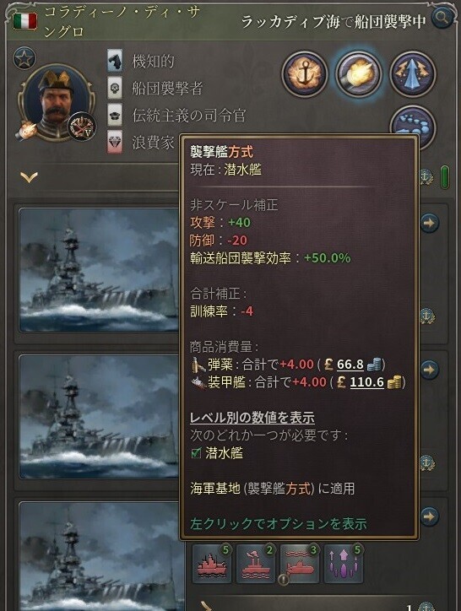This screenshot has height=611, width=461.
Task: Click arrow button on first battleship card
Action: pos(430,223)
